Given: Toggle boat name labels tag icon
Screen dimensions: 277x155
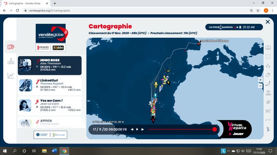Looking at the screenshot, I should 268,75.
